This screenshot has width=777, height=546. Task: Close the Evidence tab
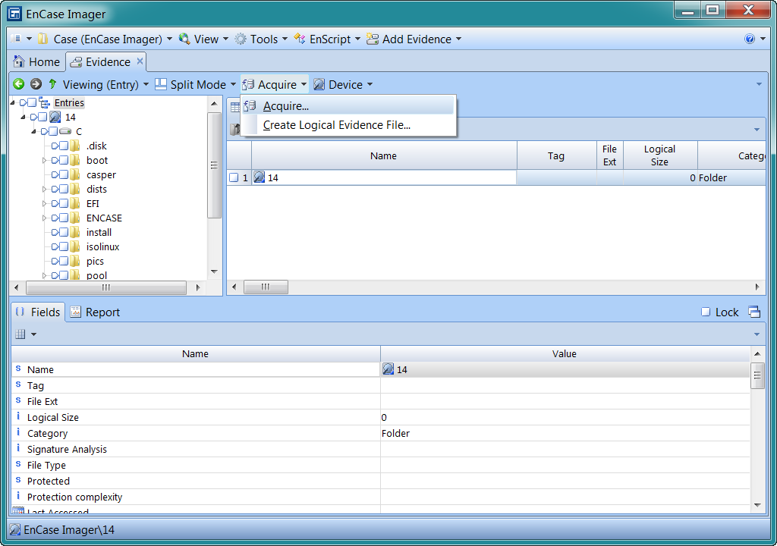140,61
